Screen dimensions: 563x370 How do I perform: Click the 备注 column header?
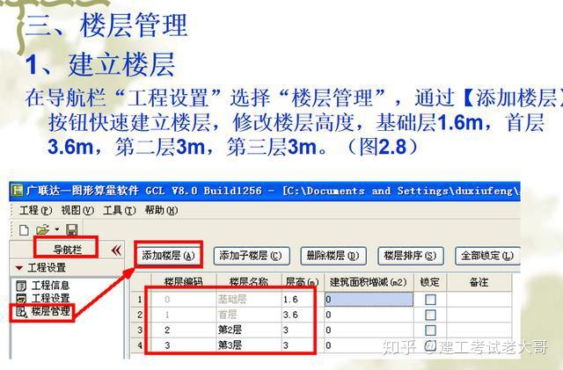pyautogui.click(x=479, y=282)
